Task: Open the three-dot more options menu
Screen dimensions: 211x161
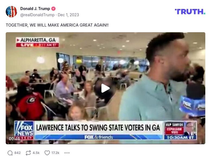Action: [x=67, y=153]
